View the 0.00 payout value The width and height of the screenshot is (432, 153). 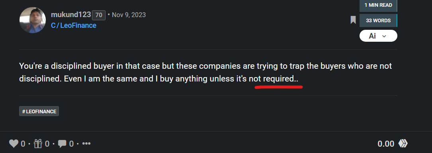(386, 143)
